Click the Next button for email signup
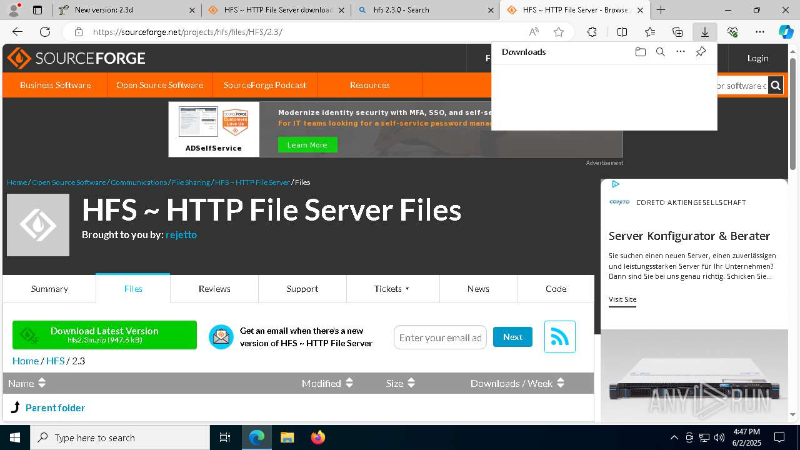 (512, 337)
